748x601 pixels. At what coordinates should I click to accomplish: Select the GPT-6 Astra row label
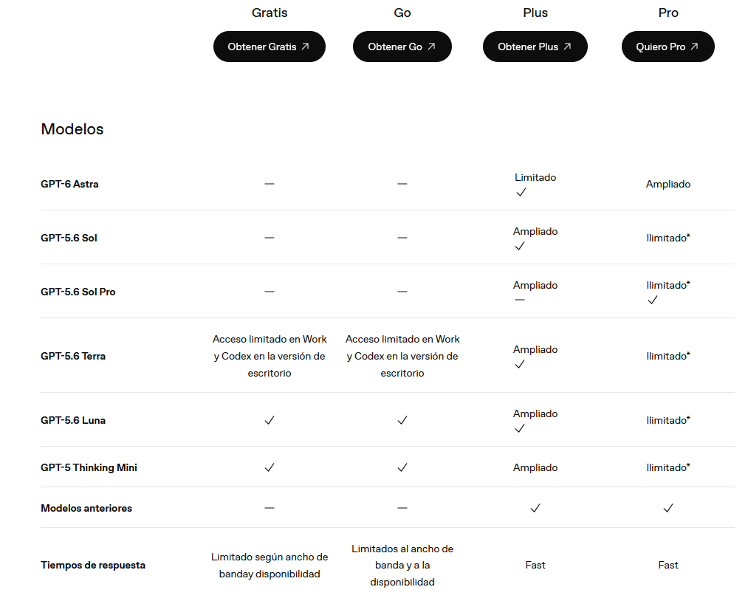[69, 184]
